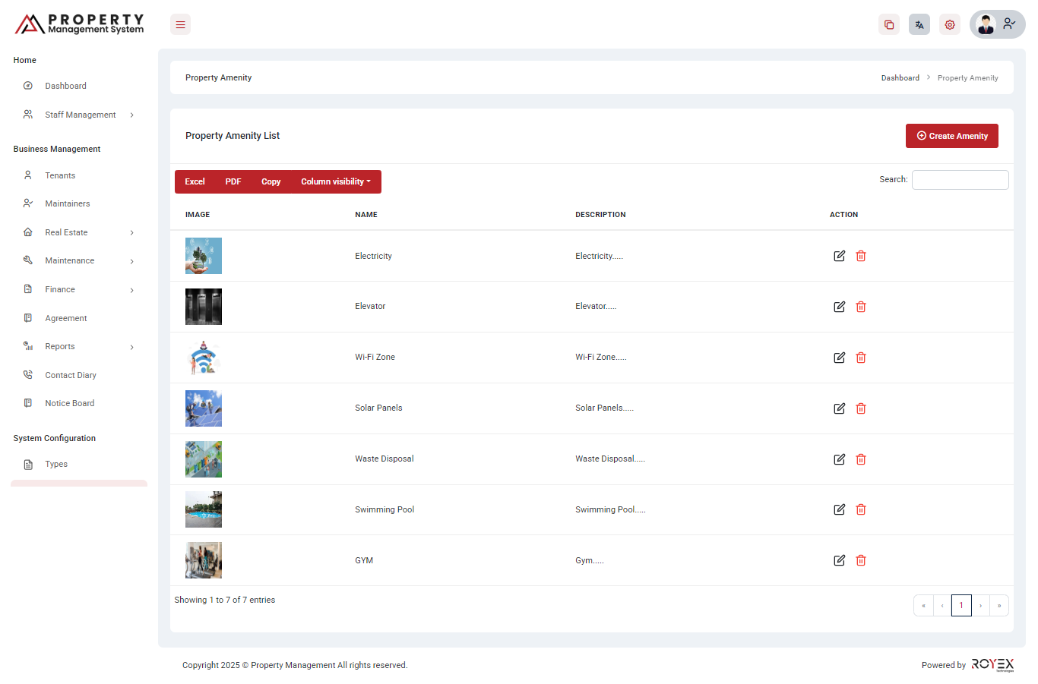Open the language translation icon
This screenshot has height=684, width=1038.
point(919,25)
